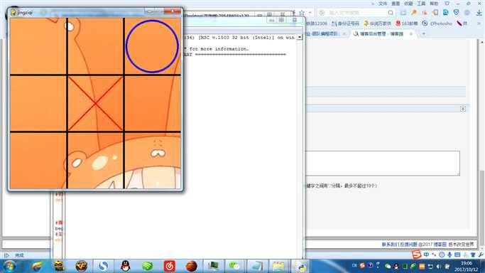Click the Sogou wrench settings icon

(481, 255)
